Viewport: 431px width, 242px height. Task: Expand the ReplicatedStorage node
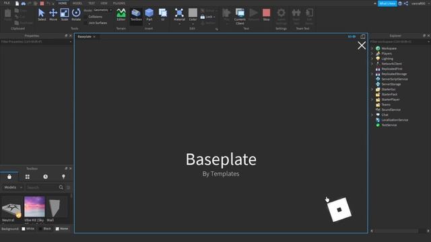coord(372,74)
